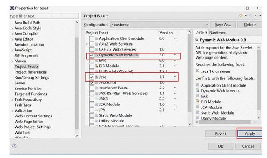267x158 pixels.
Task: Expand the Maven tree node
Action: coord(12,61)
